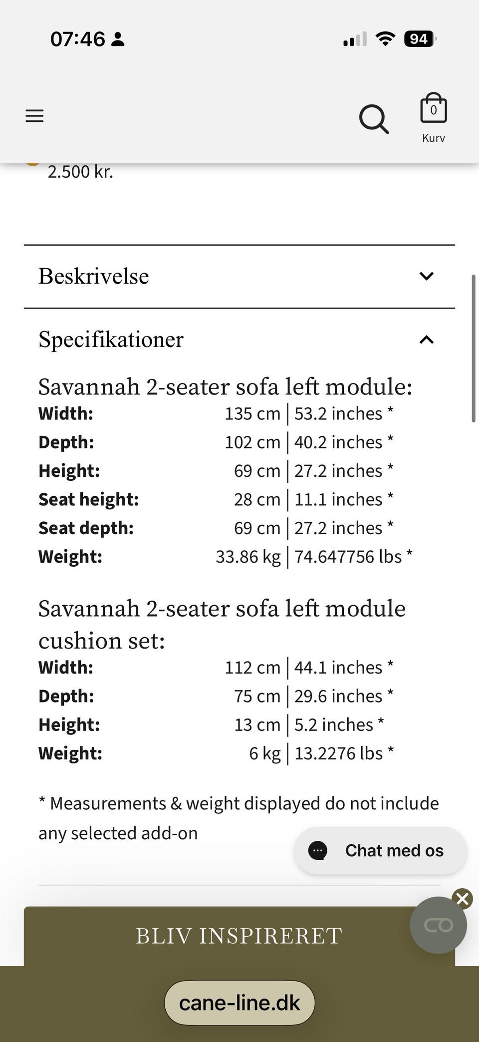
Task: Tap the cellular signal bars icon
Action: point(355,39)
